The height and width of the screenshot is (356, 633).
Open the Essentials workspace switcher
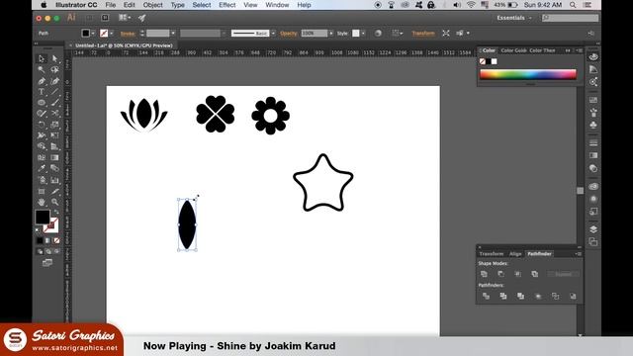[513, 18]
